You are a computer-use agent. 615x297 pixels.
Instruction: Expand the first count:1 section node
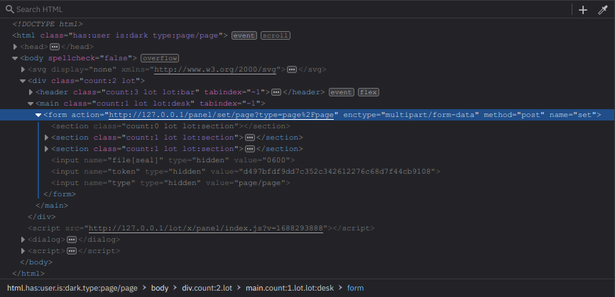pyautogui.click(x=47, y=138)
